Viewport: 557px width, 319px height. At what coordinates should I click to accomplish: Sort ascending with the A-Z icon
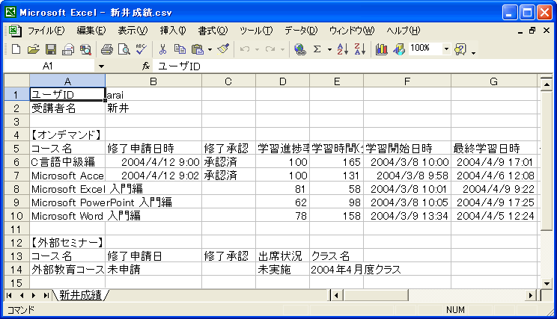(x=343, y=49)
